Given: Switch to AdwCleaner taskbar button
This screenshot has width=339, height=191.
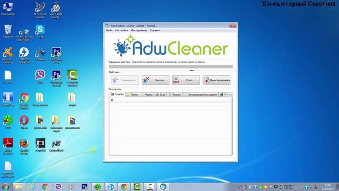Looking at the screenshot, I should click(x=163, y=187).
